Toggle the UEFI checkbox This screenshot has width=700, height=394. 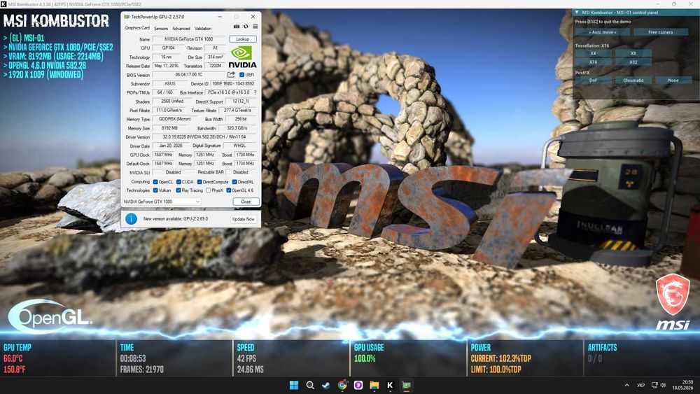(x=242, y=75)
